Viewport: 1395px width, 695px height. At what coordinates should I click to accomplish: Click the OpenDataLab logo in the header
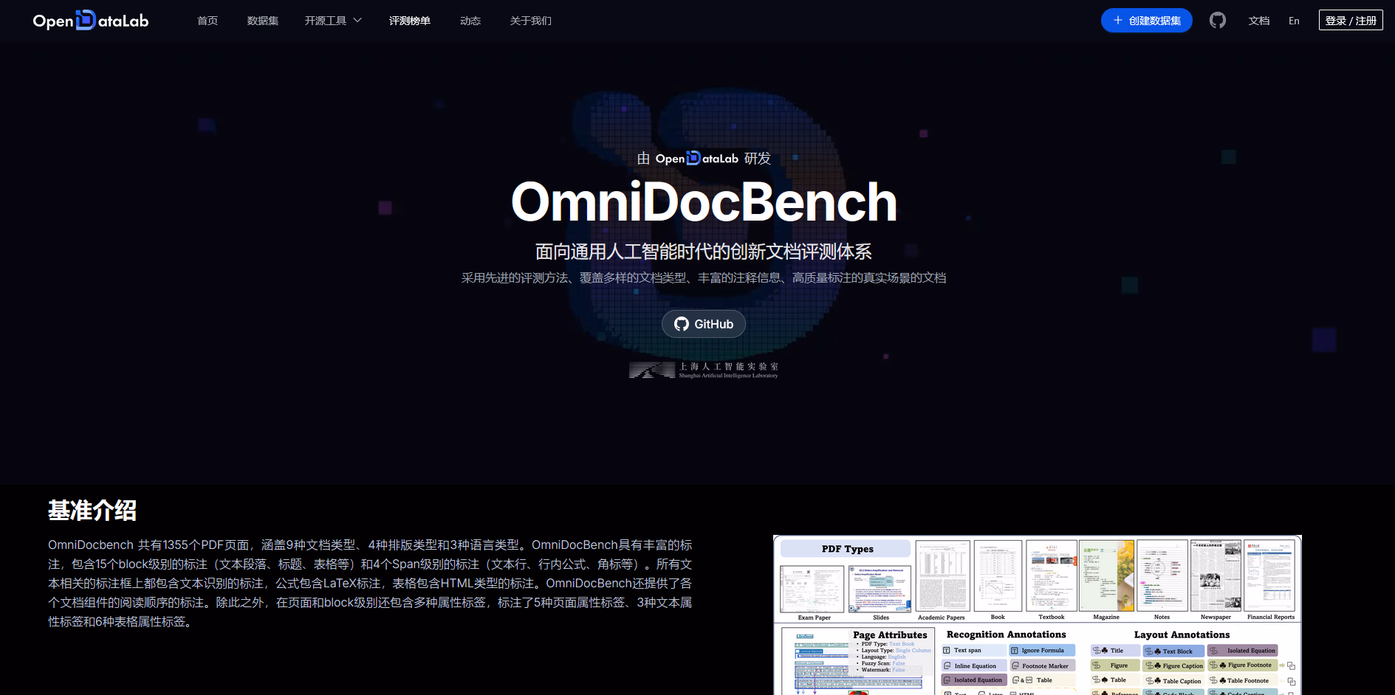click(x=90, y=21)
